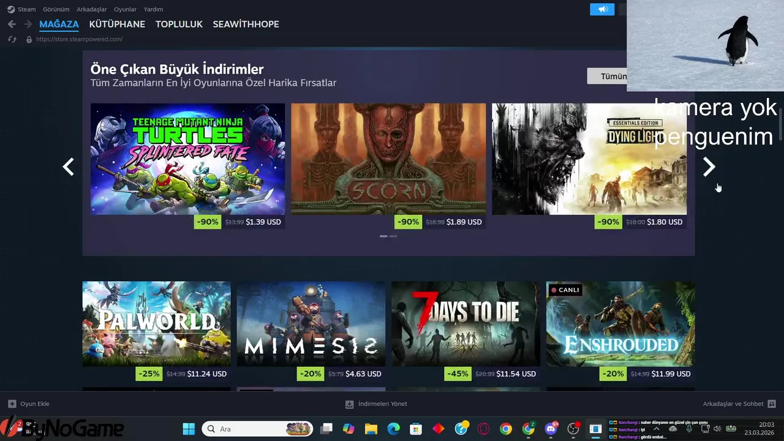Open Discord from the taskbar

[551, 429]
